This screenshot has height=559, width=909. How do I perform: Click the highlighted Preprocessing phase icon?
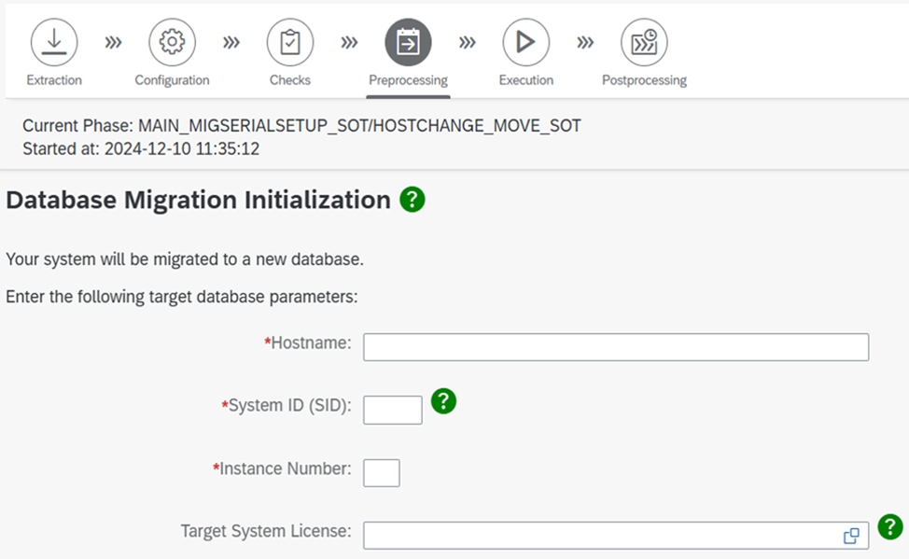click(x=408, y=42)
